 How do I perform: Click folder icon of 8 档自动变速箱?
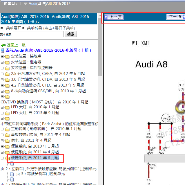coord(7,91)
